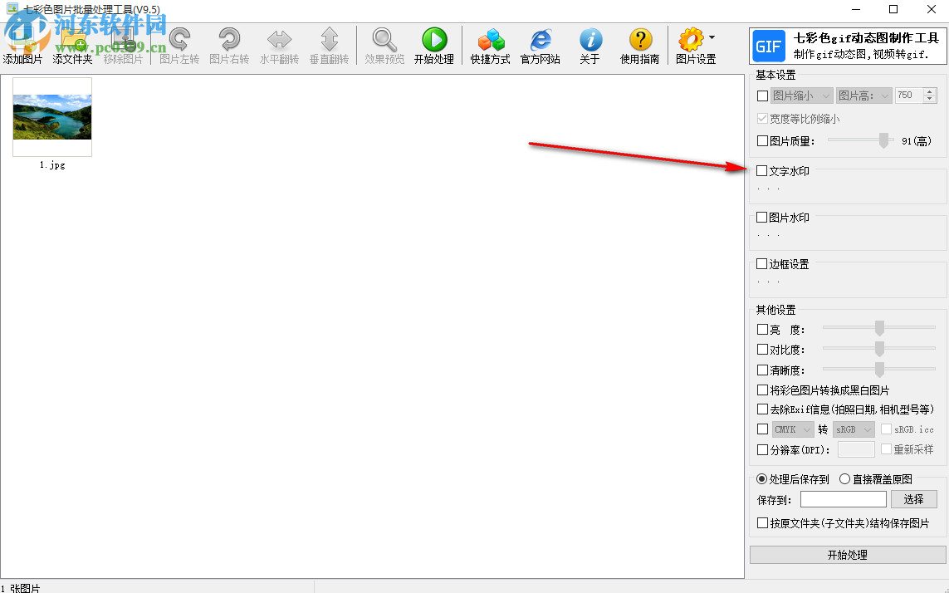
Task: Open the sRGB target dropdown
Action: [x=854, y=429]
